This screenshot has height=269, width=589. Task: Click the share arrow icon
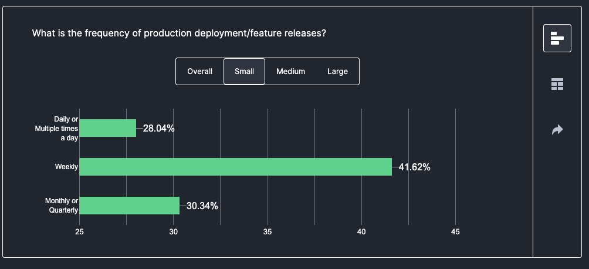point(557,129)
